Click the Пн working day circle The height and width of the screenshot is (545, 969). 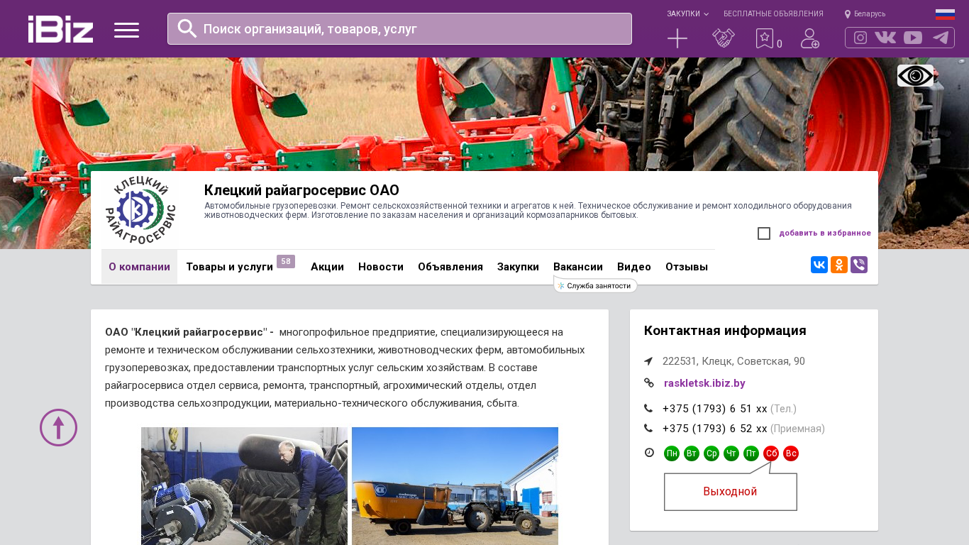click(x=672, y=453)
